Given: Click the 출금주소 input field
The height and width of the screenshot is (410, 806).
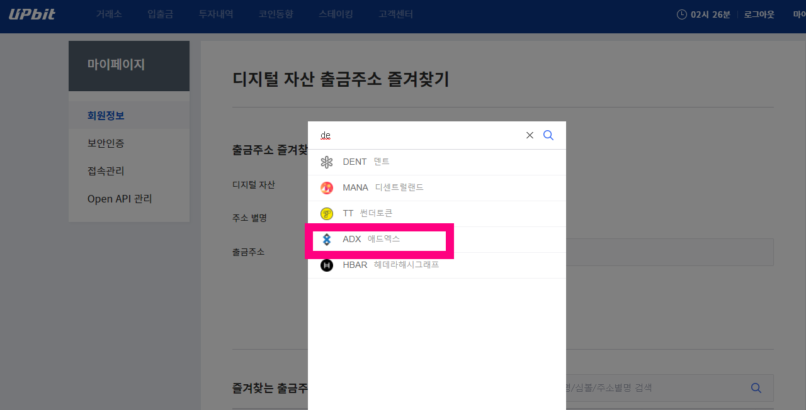Looking at the screenshot, I should pos(670,252).
